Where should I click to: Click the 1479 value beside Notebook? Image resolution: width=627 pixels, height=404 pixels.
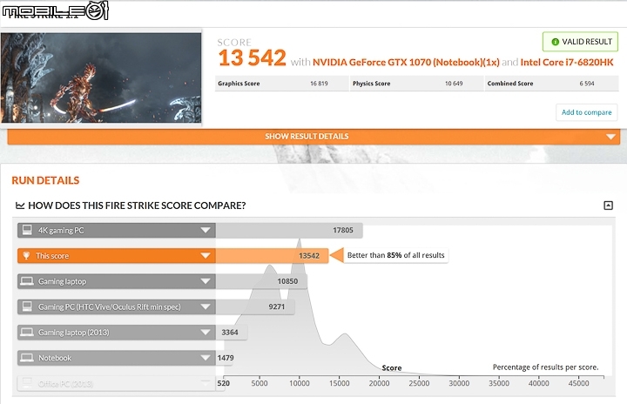pos(226,358)
